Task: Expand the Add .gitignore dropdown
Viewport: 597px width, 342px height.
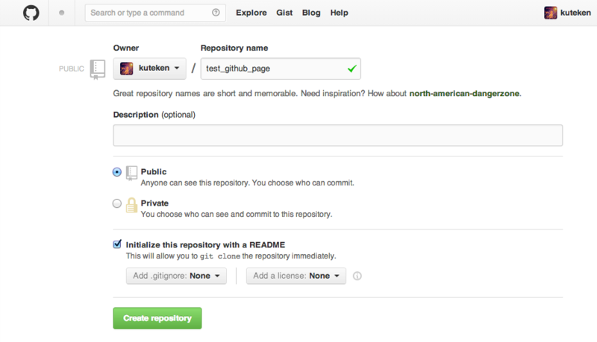Action: 176,276
